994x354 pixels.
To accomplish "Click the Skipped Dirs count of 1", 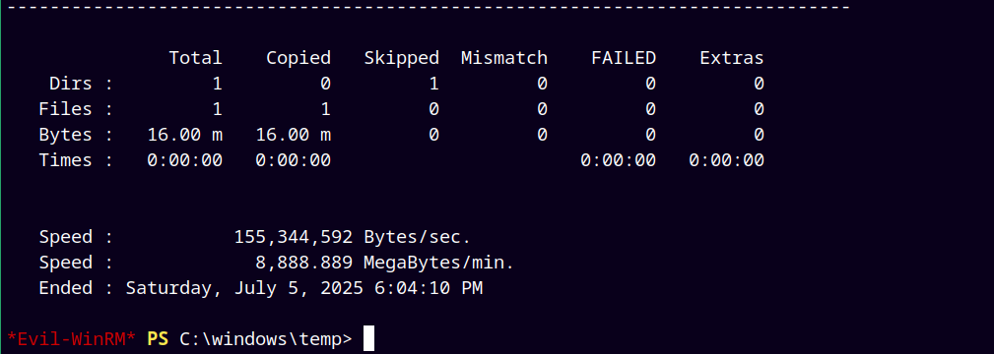I will click(x=433, y=84).
